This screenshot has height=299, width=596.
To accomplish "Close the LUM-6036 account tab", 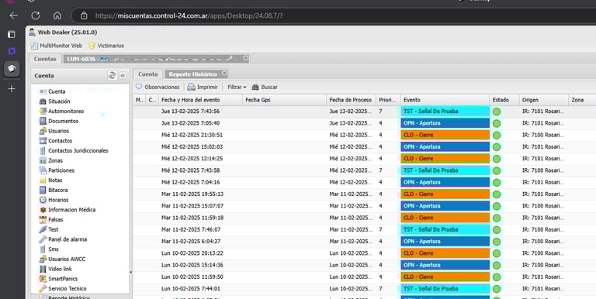I will 245,58.
